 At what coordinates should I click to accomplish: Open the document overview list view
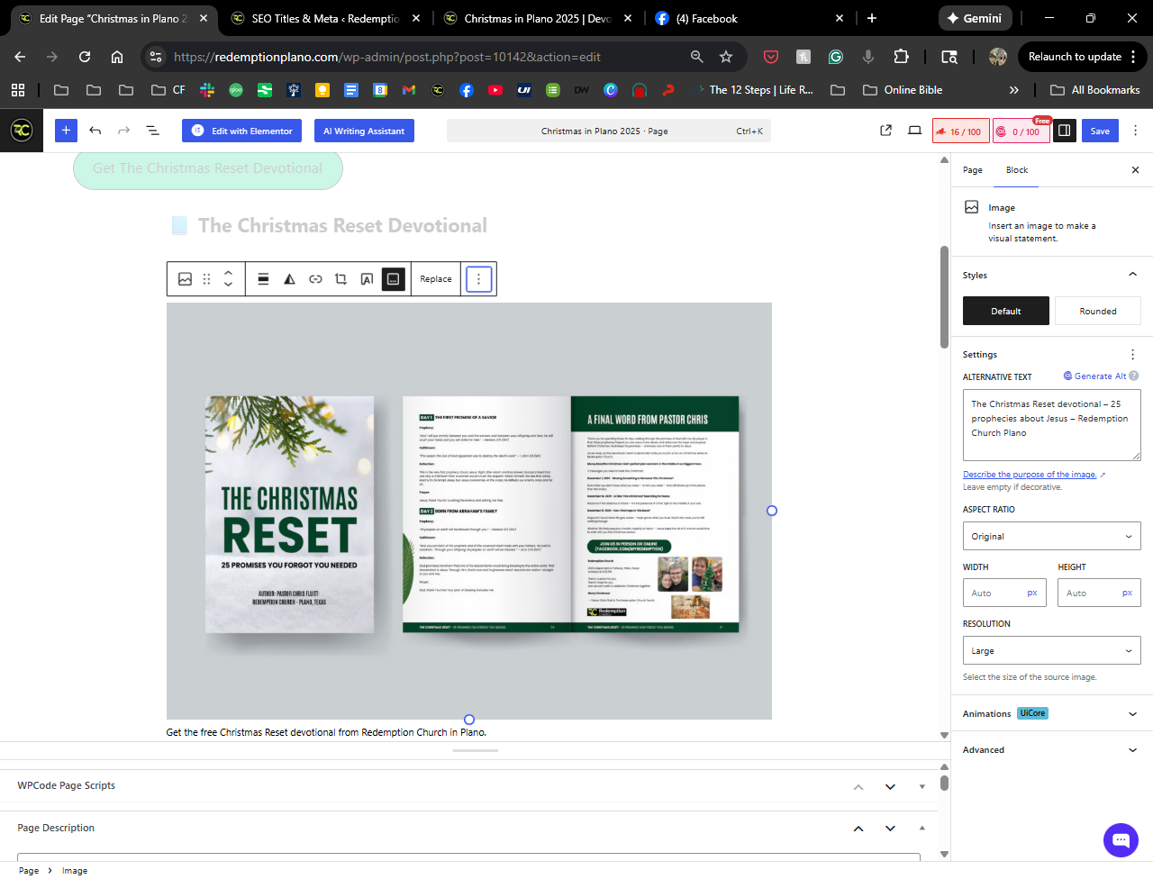pos(153,131)
